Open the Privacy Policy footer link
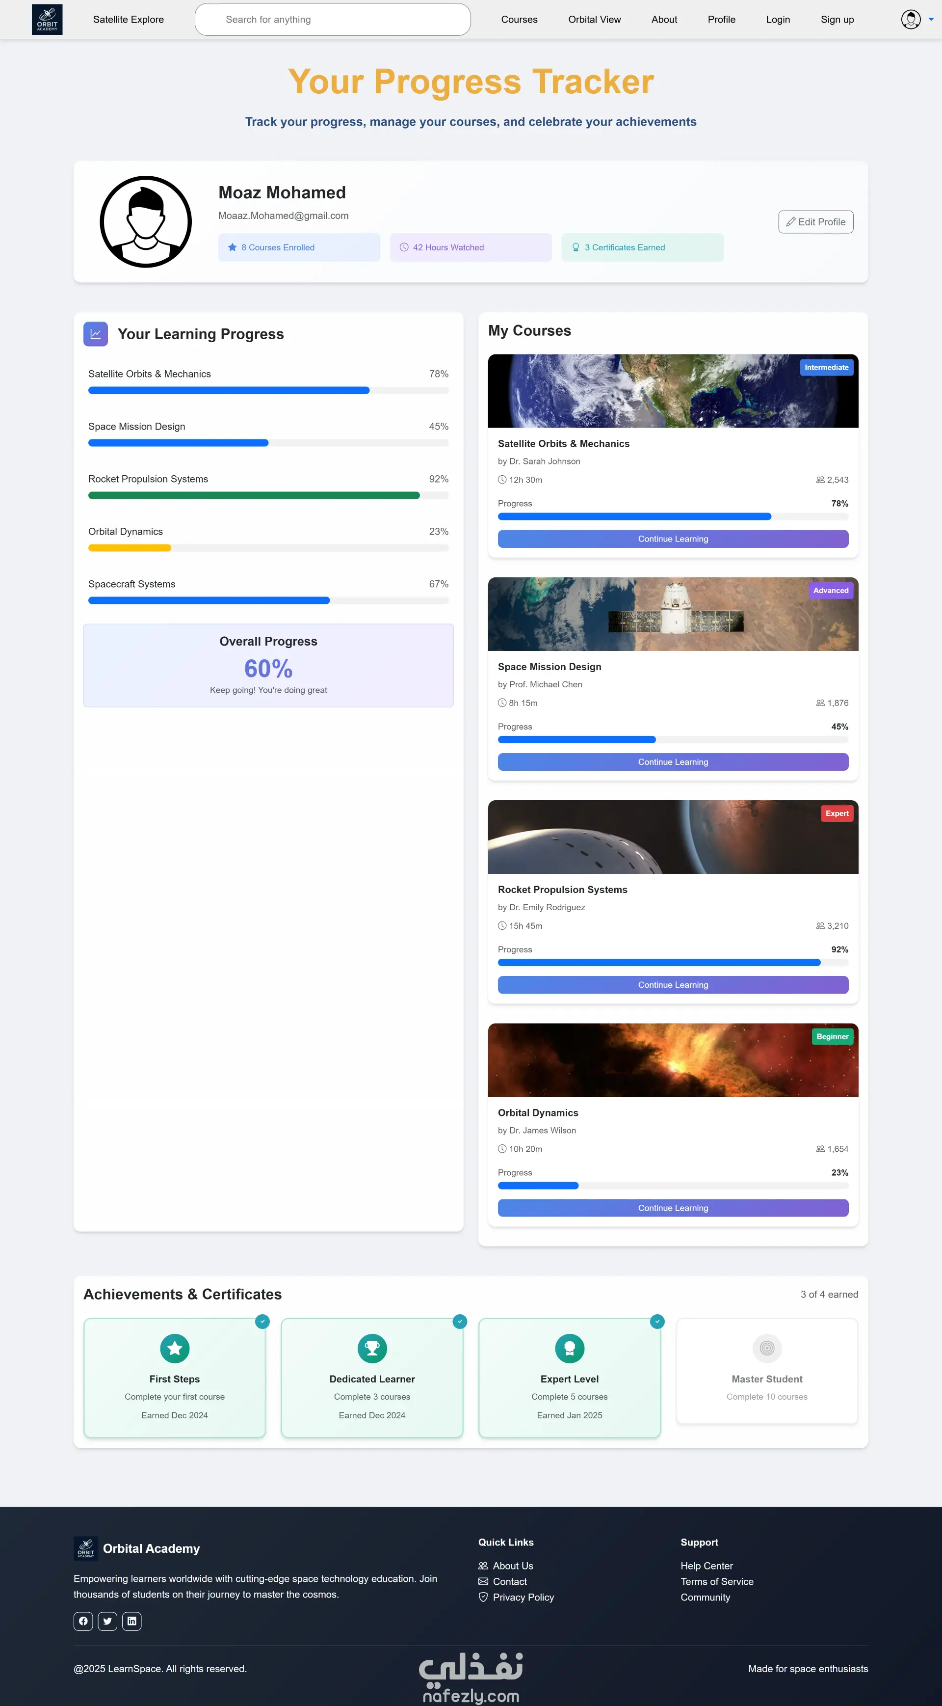This screenshot has height=1706, width=942. (523, 1597)
